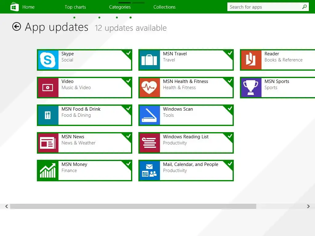315x236 pixels.
Task: Open MSN Health & Fitness heart icon
Action: coord(149,88)
